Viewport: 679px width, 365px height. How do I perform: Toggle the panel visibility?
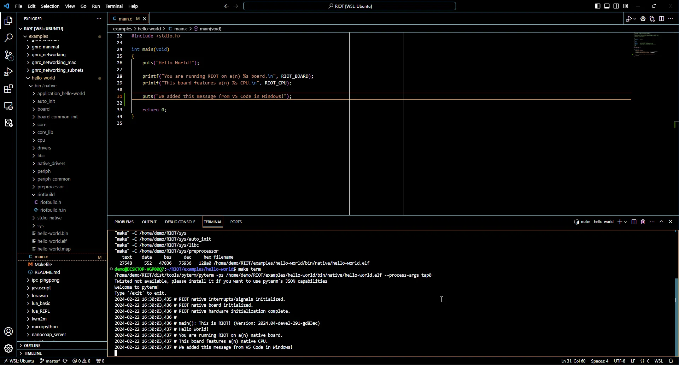(x=607, y=6)
